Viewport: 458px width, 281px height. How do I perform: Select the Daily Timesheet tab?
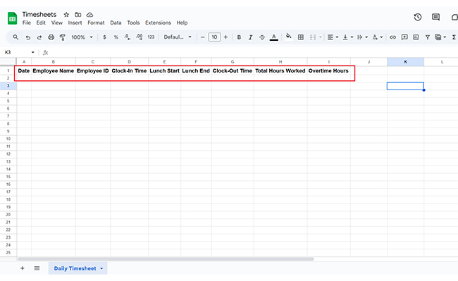point(75,268)
